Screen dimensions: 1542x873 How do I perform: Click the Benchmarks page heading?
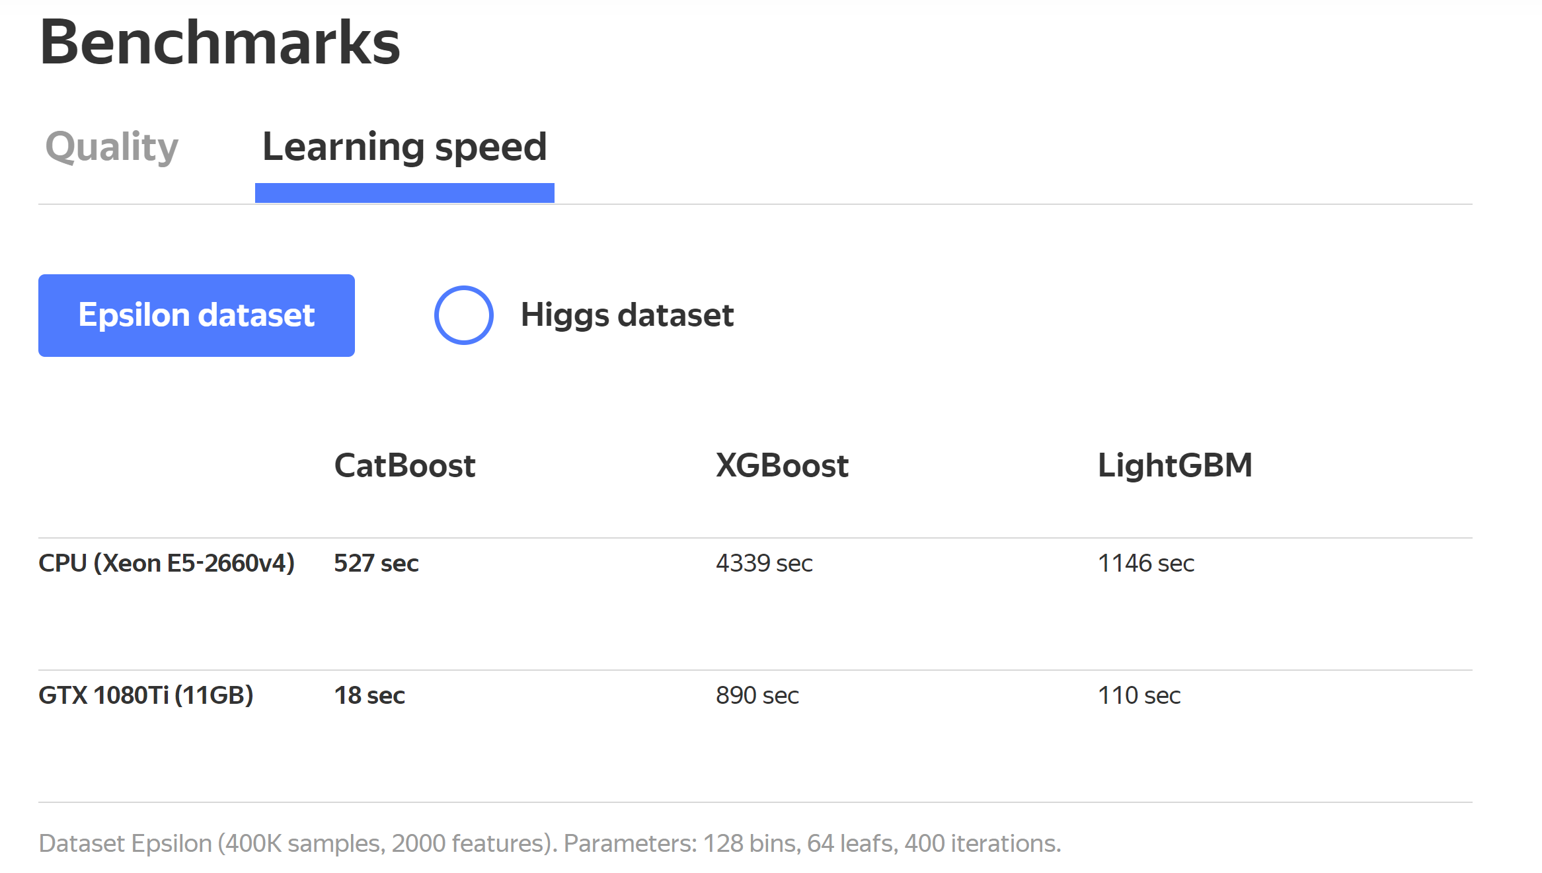point(219,42)
